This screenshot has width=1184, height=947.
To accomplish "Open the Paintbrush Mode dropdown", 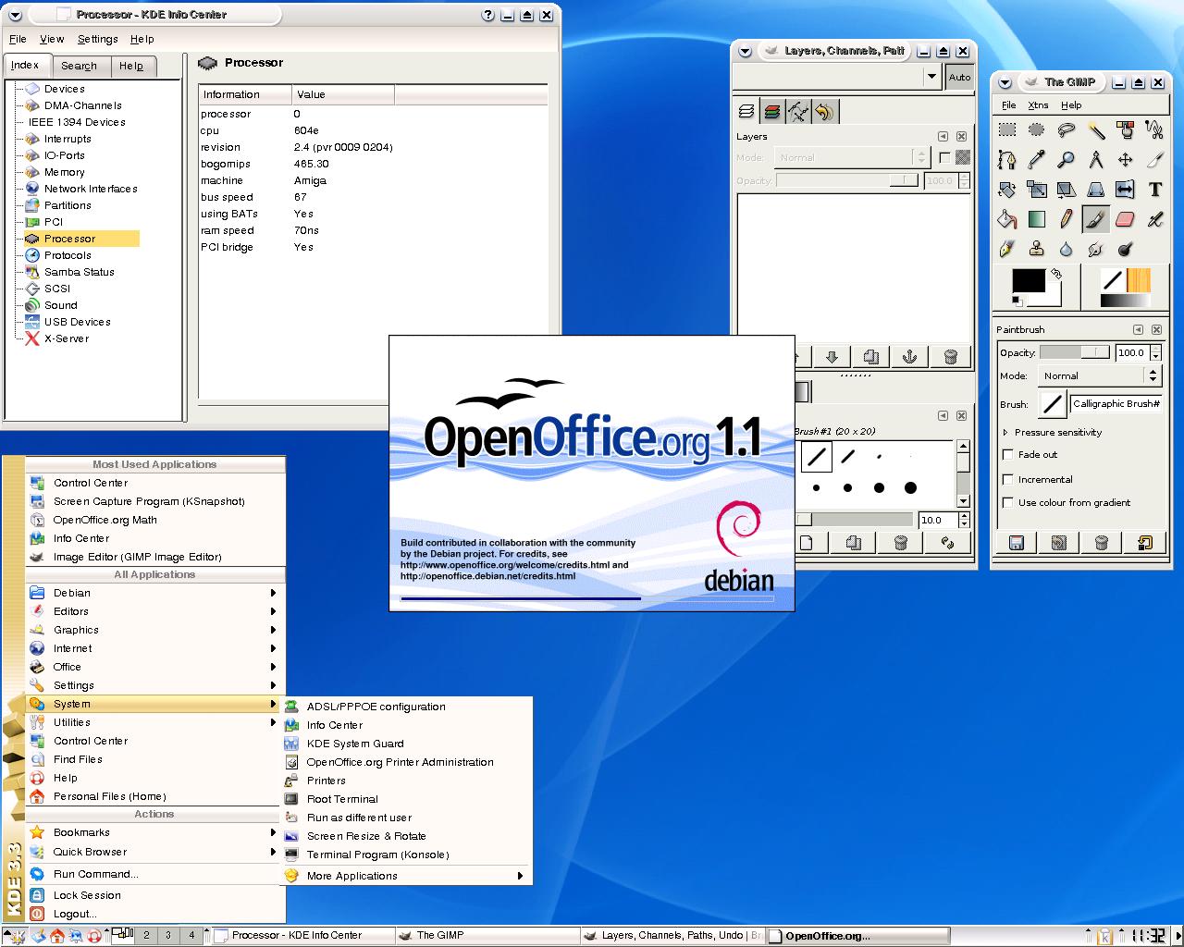I will click(1099, 375).
